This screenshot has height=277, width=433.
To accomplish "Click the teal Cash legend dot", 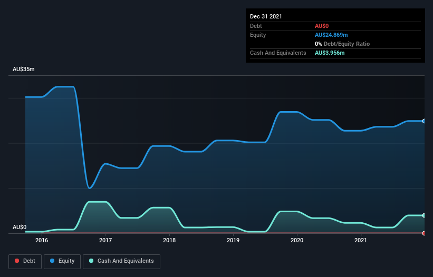I will [x=91, y=261].
